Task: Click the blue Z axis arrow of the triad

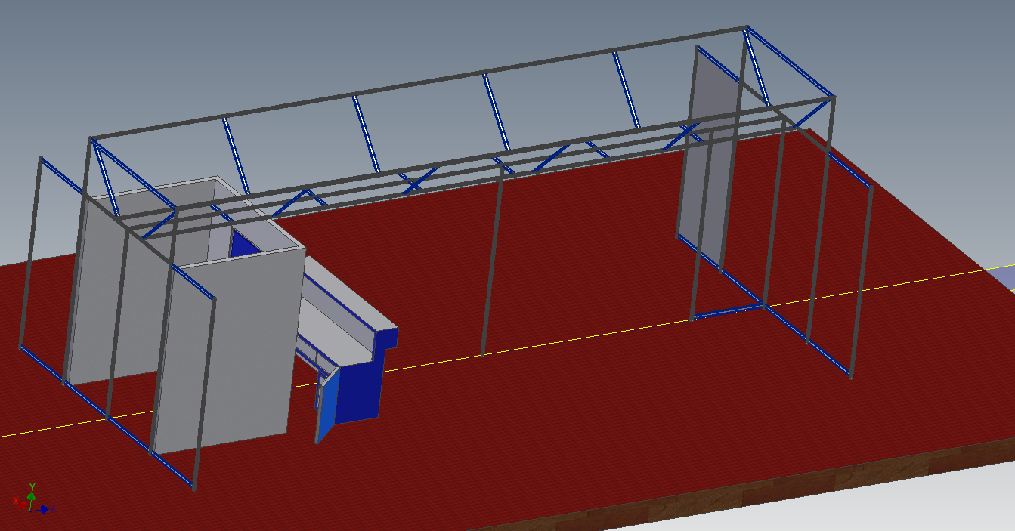Action: tap(46, 509)
